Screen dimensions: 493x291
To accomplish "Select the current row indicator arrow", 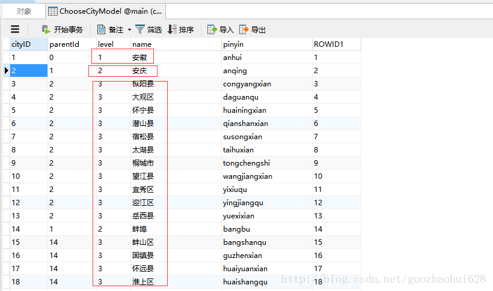I will (6, 71).
